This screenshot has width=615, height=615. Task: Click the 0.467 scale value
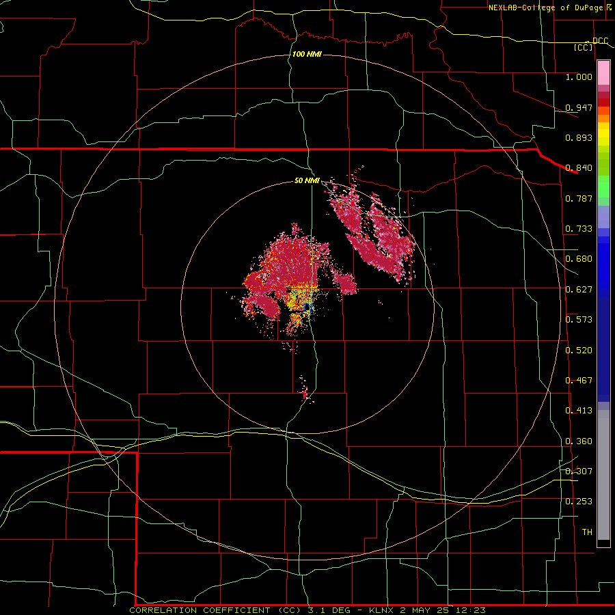pos(579,381)
